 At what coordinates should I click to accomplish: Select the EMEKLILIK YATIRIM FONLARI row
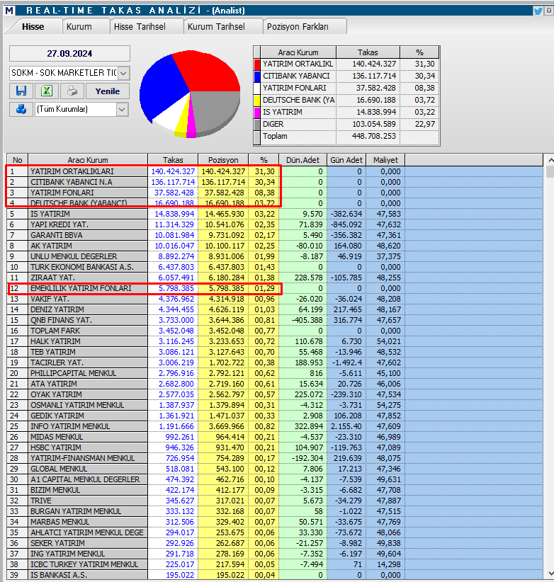[x=275, y=288]
